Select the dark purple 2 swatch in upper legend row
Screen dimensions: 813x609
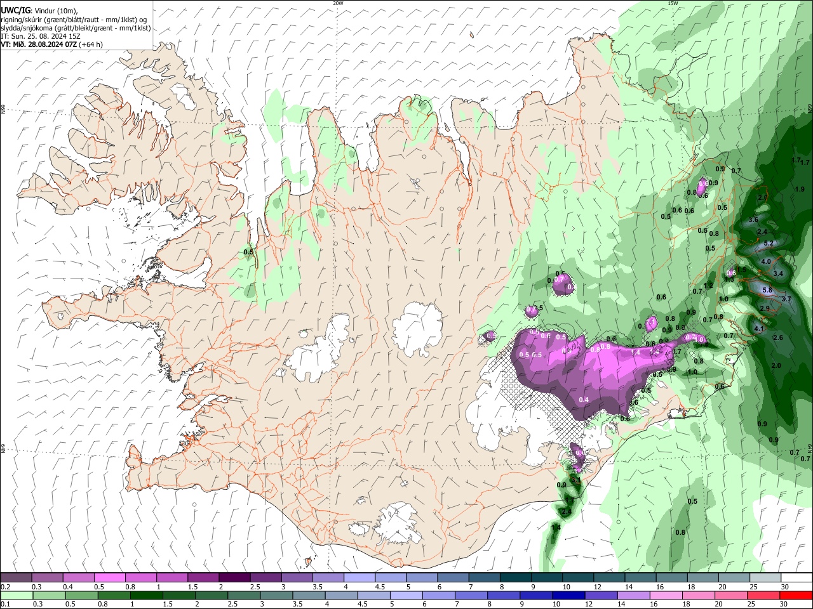tap(234, 578)
